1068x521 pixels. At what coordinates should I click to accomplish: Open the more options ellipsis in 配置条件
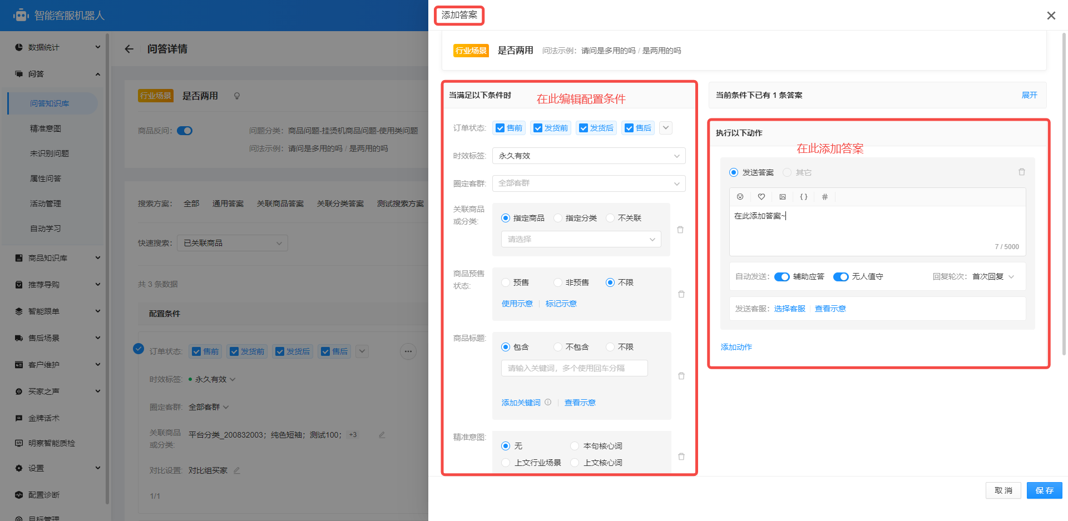pos(408,351)
